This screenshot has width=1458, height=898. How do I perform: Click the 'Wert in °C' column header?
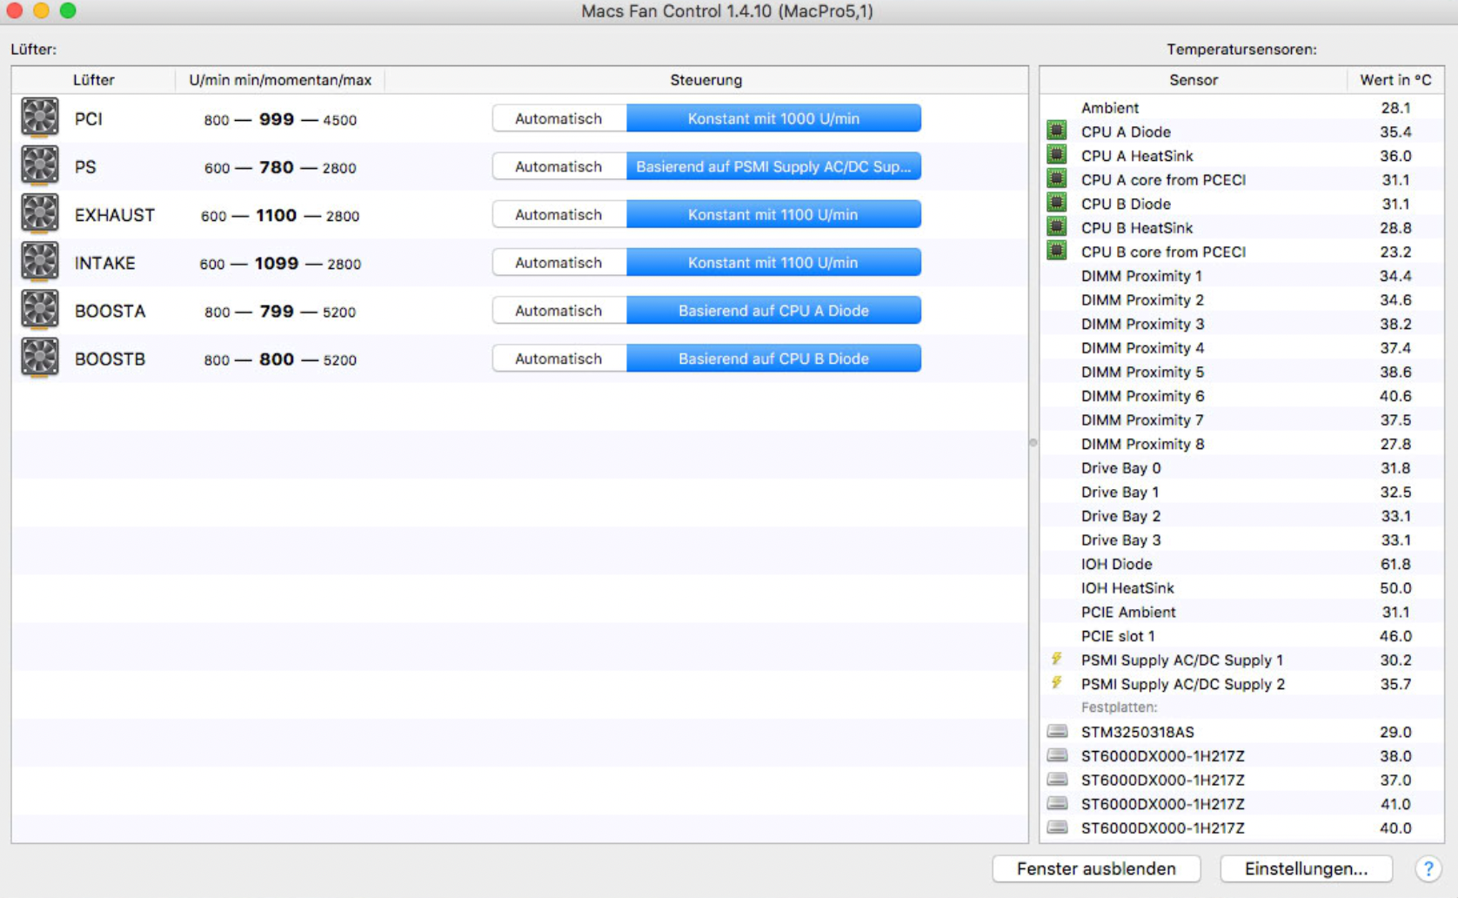tap(1395, 80)
